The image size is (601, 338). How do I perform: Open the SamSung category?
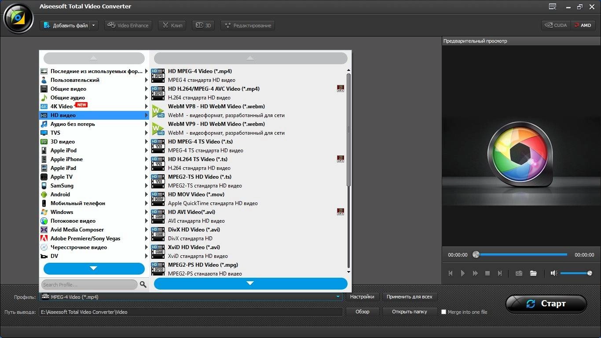[94, 186]
